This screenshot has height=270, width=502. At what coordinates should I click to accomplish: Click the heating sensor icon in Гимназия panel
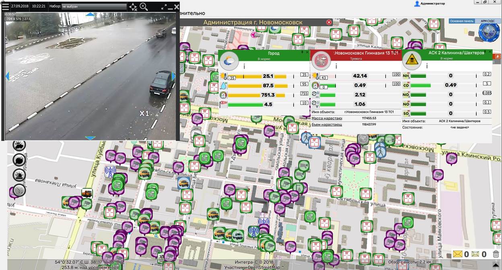pyautogui.click(x=321, y=61)
